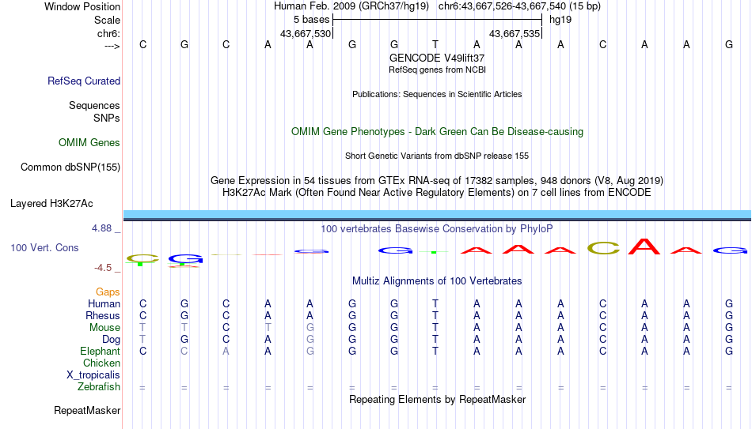This screenshot has height=429, width=752.
Task: Click the 43,667,530 coordinate marker
Action: [306, 34]
